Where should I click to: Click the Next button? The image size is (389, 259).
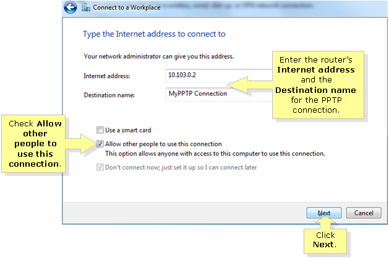point(323,213)
